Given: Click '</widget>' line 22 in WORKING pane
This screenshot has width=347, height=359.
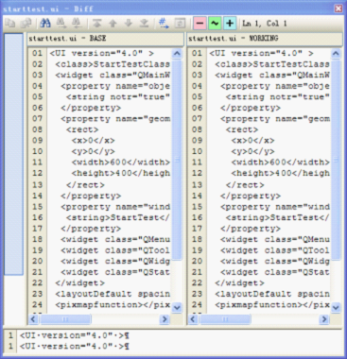Looking at the screenshot, I should click(239, 283).
